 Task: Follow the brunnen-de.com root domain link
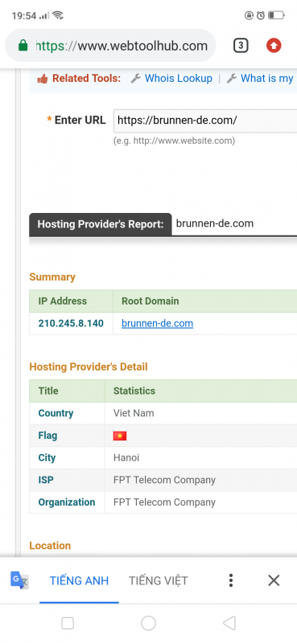(x=157, y=323)
